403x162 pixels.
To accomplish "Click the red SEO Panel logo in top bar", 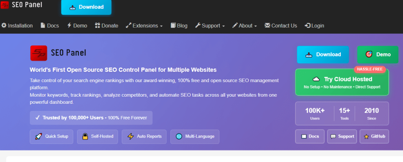I will click(x=5, y=5).
